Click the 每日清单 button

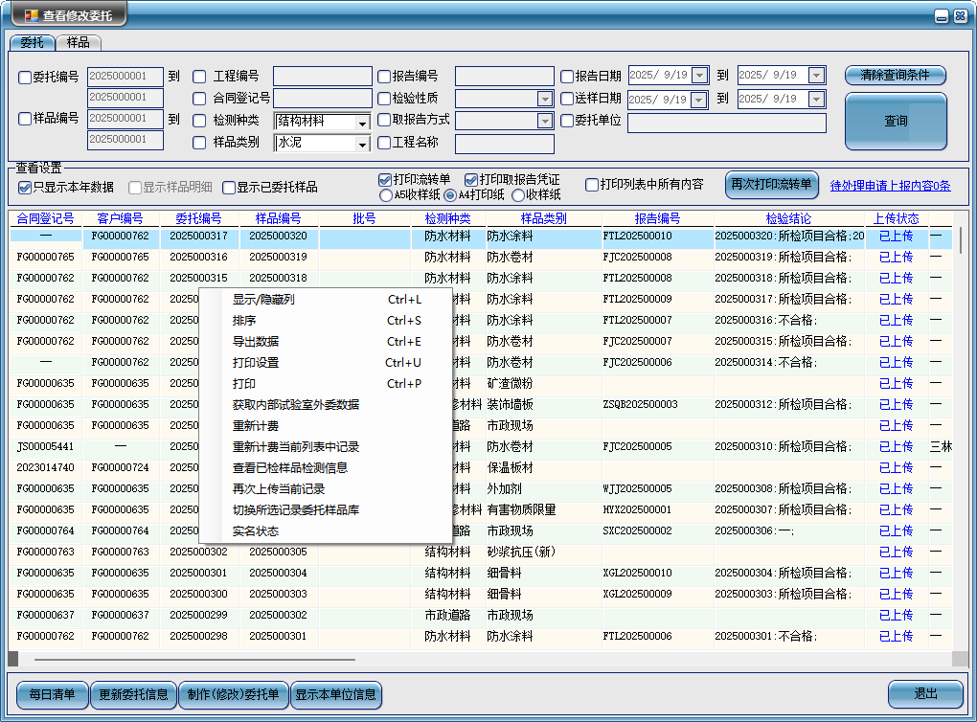click(x=53, y=695)
